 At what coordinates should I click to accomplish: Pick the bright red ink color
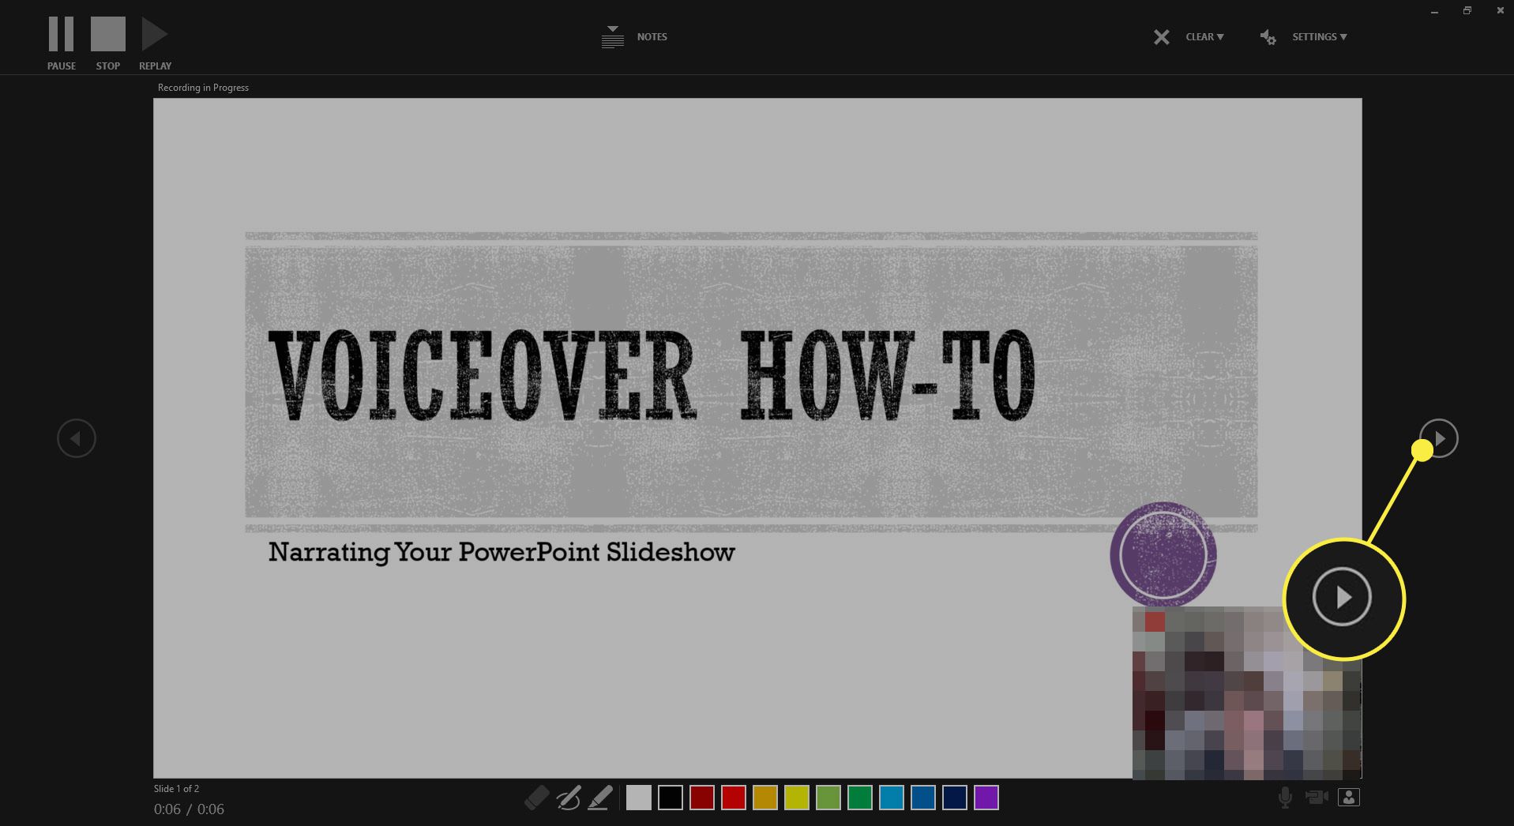pyautogui.click(x=734, y=798)
